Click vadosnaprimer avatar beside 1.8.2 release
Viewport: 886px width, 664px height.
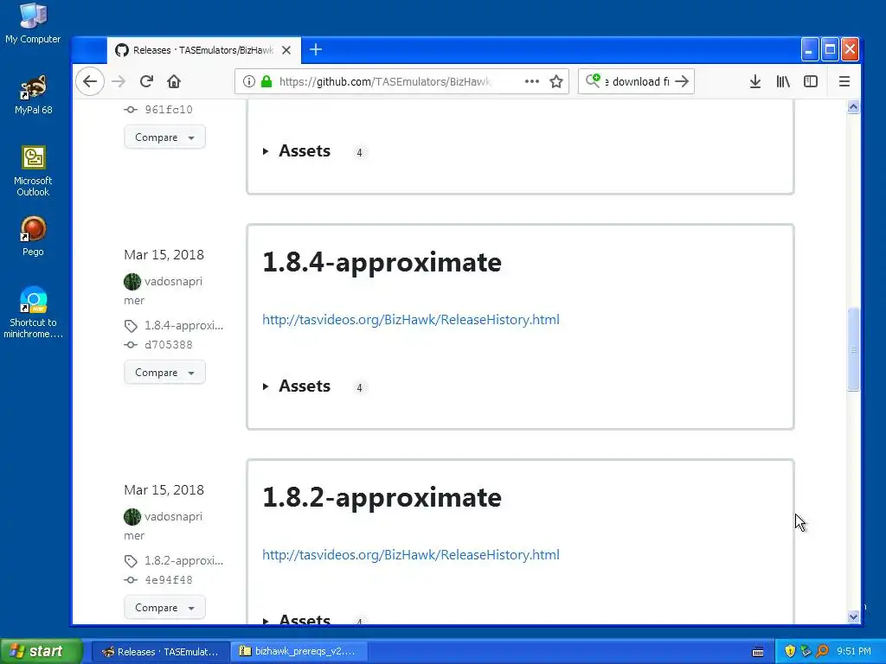pyautogui.click(x=132, y=516)
